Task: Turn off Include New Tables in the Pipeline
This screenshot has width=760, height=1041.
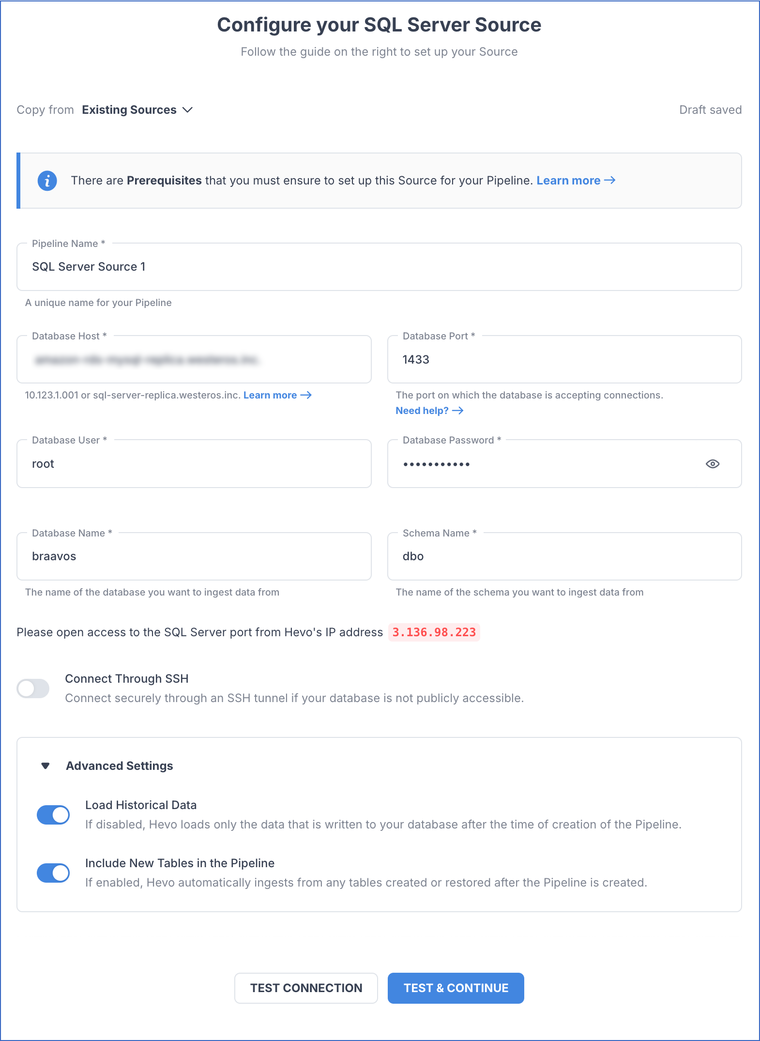Action: (x=53, y=873)
